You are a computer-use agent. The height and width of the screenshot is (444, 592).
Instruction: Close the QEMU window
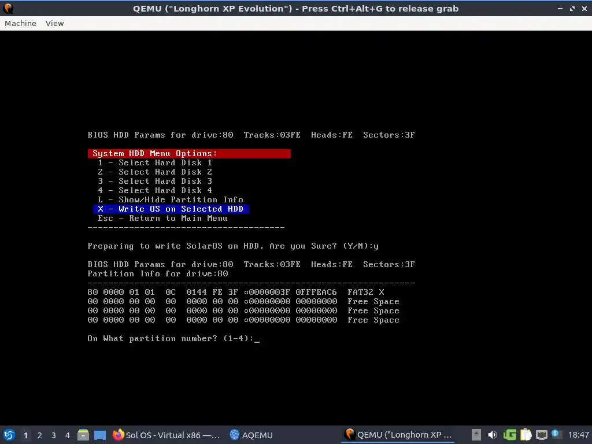584,8
